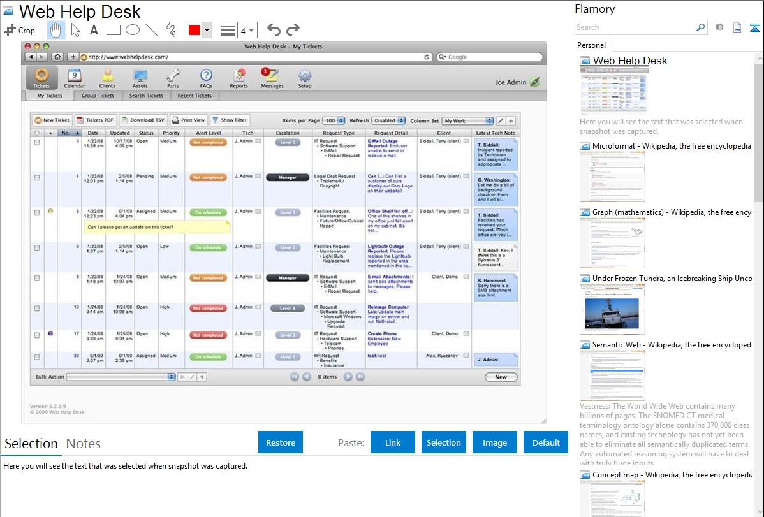This screenshot has width=764, height=517.
Task: Click the Paste Link button
Action: pos(393,442)
